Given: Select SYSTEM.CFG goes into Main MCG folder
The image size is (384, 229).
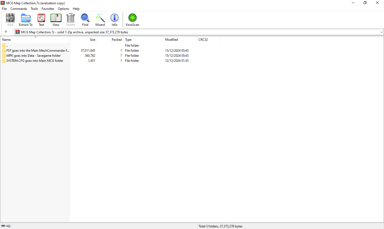Looking at the screenshot, I should click(35, 61).
